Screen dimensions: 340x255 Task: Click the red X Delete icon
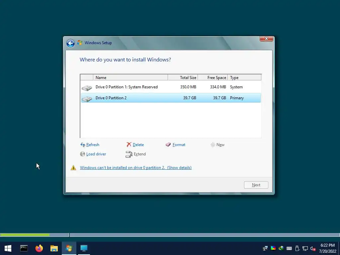point(129,144)
